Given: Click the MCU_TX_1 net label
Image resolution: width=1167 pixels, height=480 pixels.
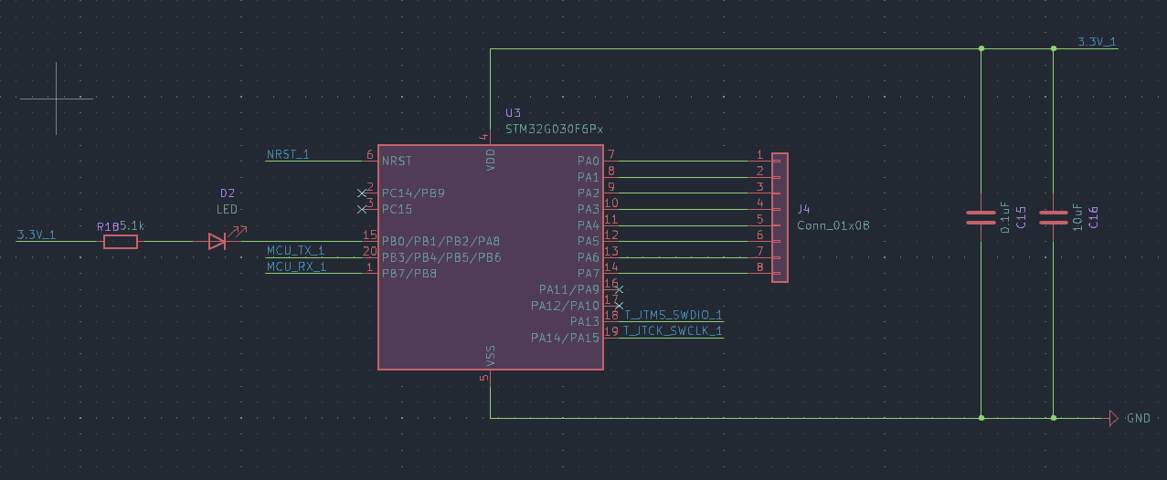Looking at the screenshot, I should (295, 250).
